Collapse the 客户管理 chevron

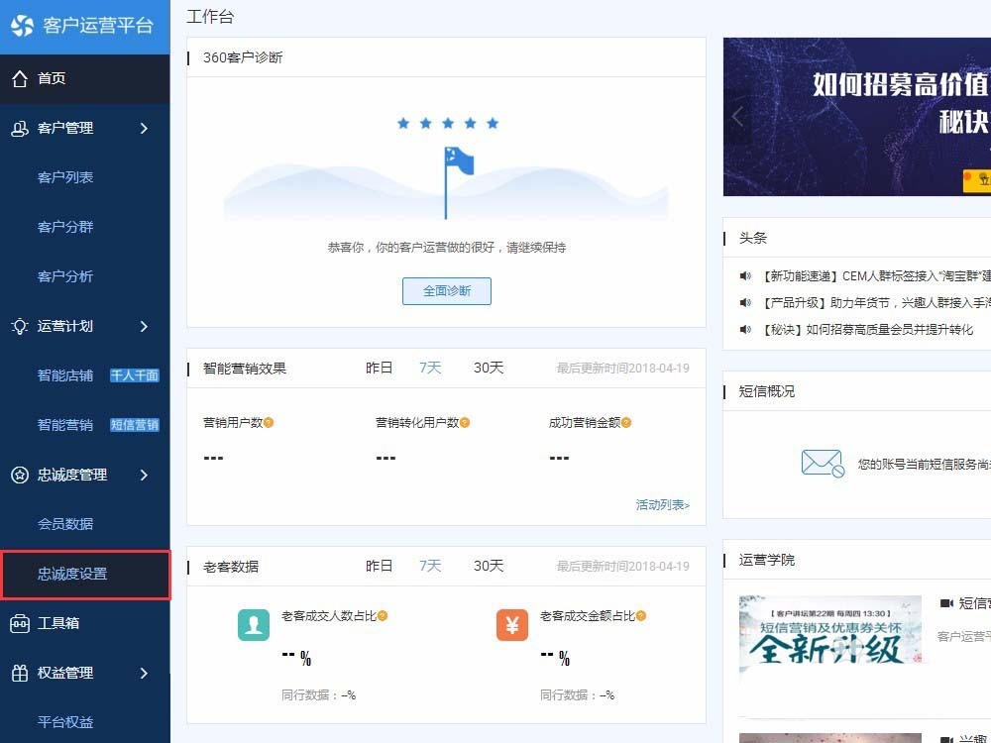[144, 128]
